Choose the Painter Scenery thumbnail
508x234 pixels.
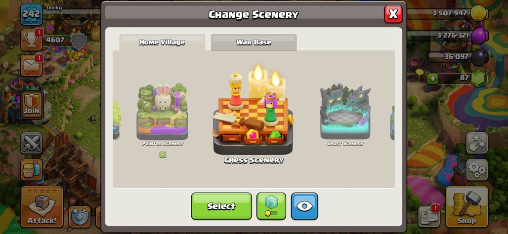(162, 112)
